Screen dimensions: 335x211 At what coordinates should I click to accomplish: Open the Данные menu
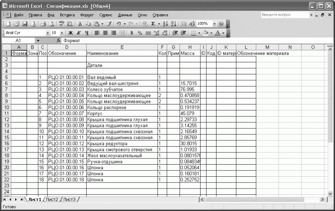pyautogui.click(x=125, y=15)
